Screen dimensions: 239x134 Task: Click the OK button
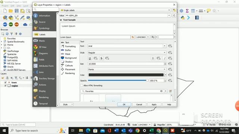(x=124, y=105)
